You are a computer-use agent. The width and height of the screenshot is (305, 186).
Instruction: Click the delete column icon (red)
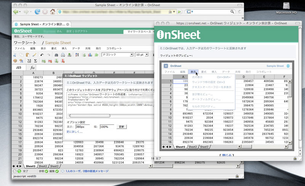tap(63, 61)
